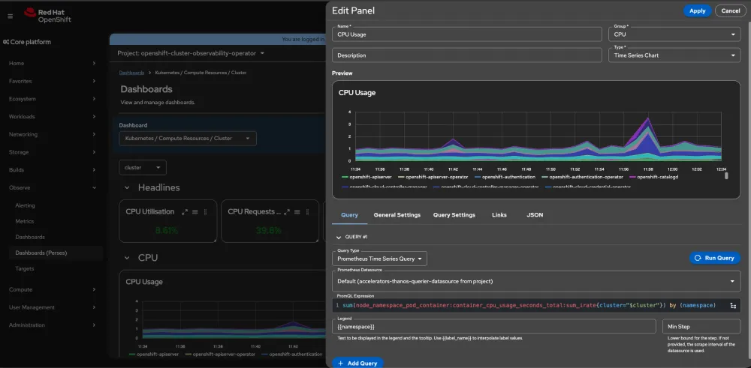Click the Min Step input field
The height and width of the screenshot is (368, 751).
point(701,327)
